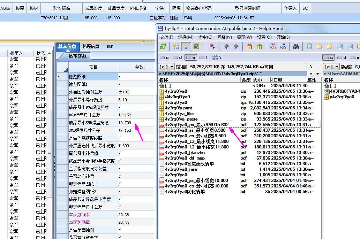This screenshot has height=239, width=360.
Task: Open Find files binoculars icon
Action: (x=296, y=47)
